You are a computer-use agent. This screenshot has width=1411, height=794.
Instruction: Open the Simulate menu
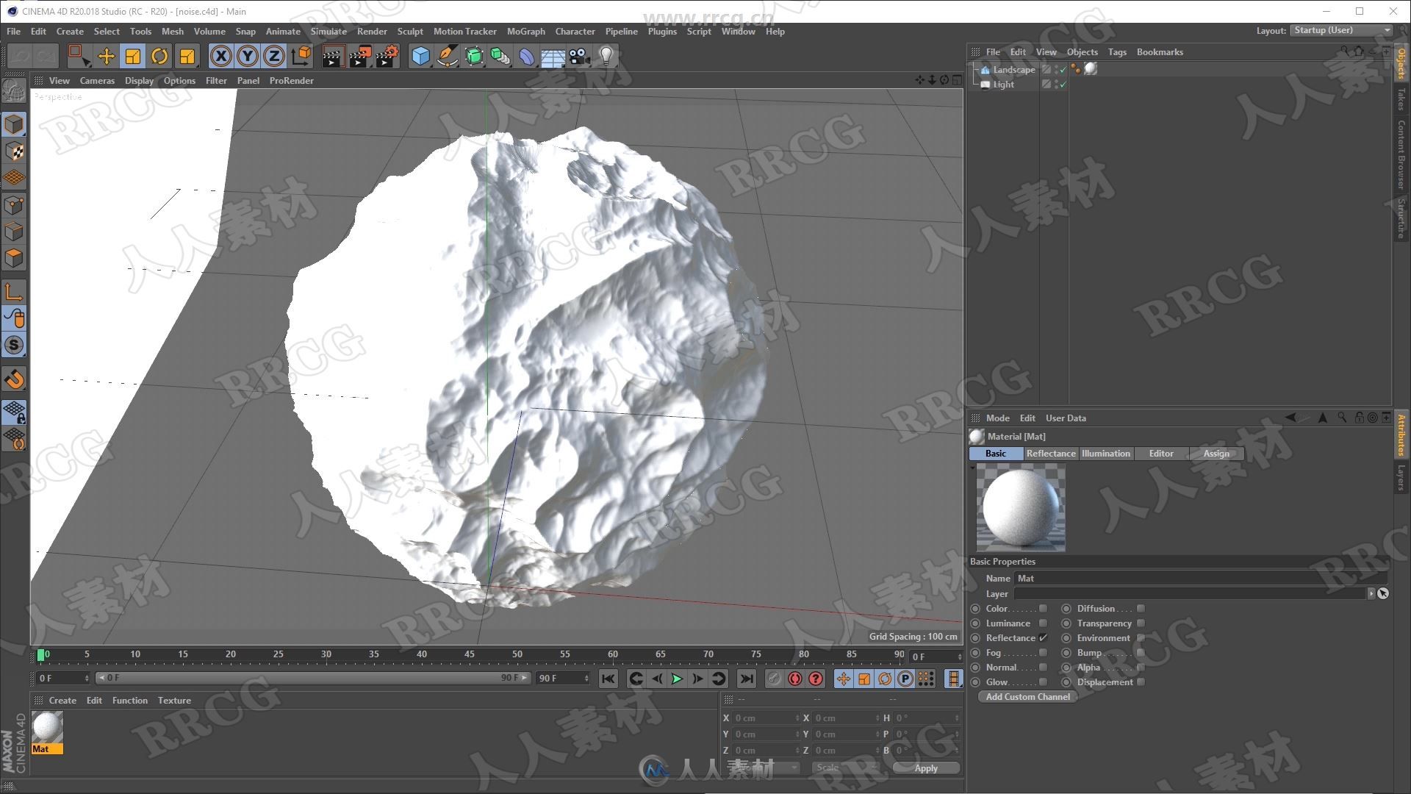(x=328, y=32)
